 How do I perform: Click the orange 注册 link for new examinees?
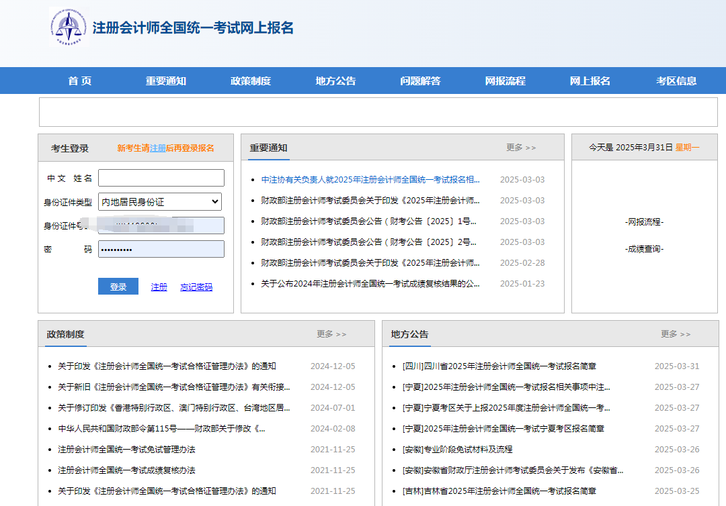pos(159,148)
